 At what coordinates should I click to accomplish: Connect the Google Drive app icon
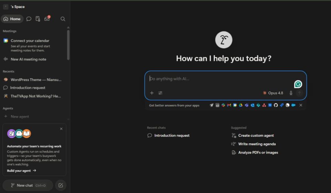(241, 105)
